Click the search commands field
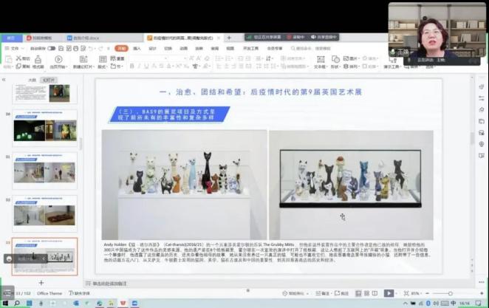Viewport: 489px width, 308px height. pyautogui.click(x=312, y=48)
